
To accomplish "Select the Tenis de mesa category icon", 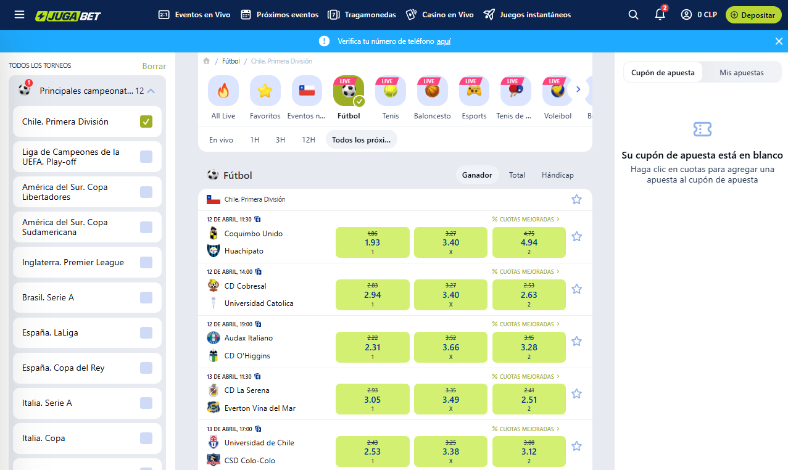I will click(x=516, y=91).
